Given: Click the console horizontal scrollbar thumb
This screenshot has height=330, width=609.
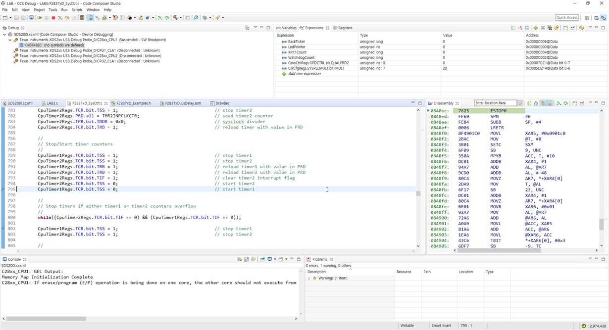Looking at the screenshot, I should (x=46, y=319).
